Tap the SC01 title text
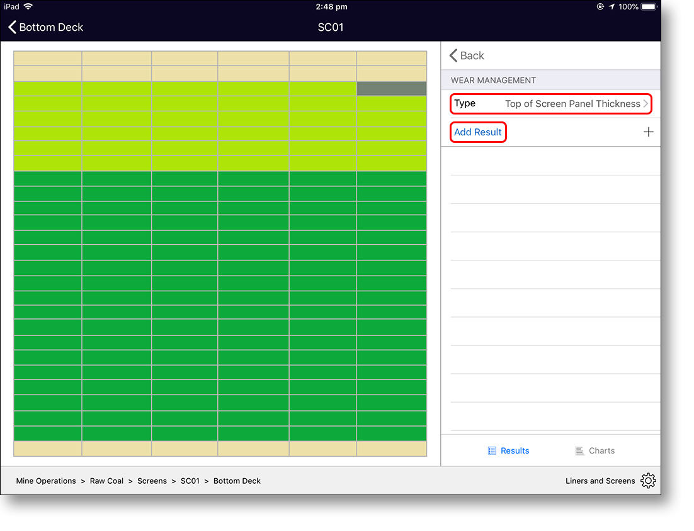The width and height of the screenshot is (694, 531). (x=331, y=28)
